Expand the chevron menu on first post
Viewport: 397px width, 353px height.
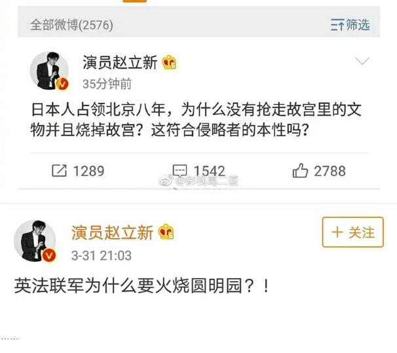[362, 61]
